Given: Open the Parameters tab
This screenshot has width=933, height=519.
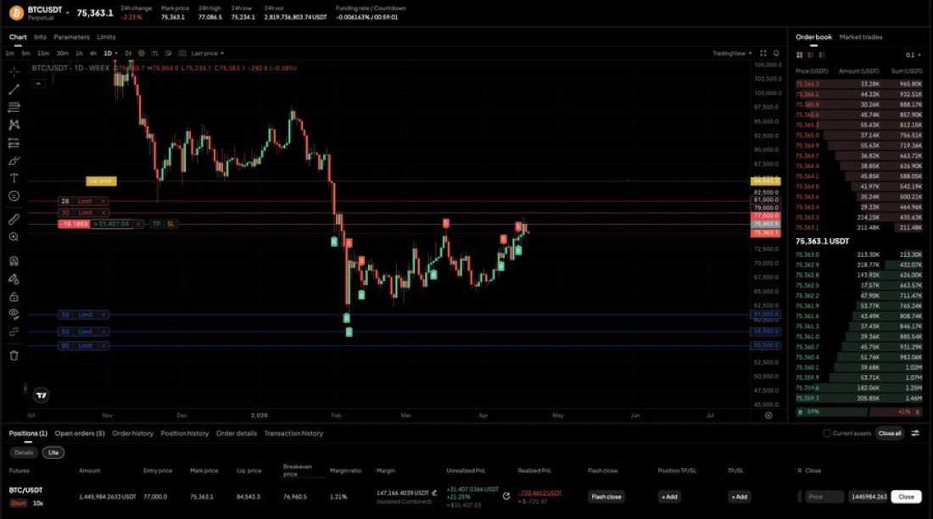Looking at the screenshot, I should tap(71, 37).
